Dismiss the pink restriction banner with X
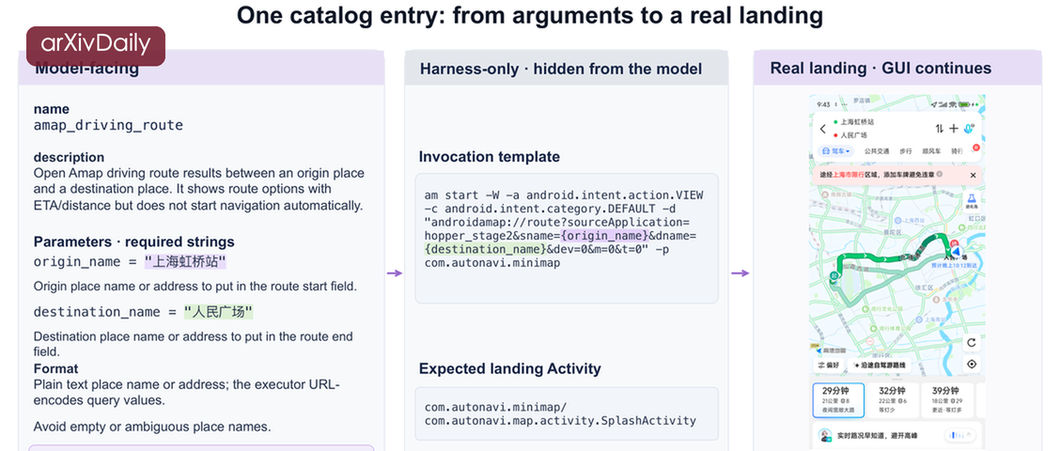 point(973,175)
